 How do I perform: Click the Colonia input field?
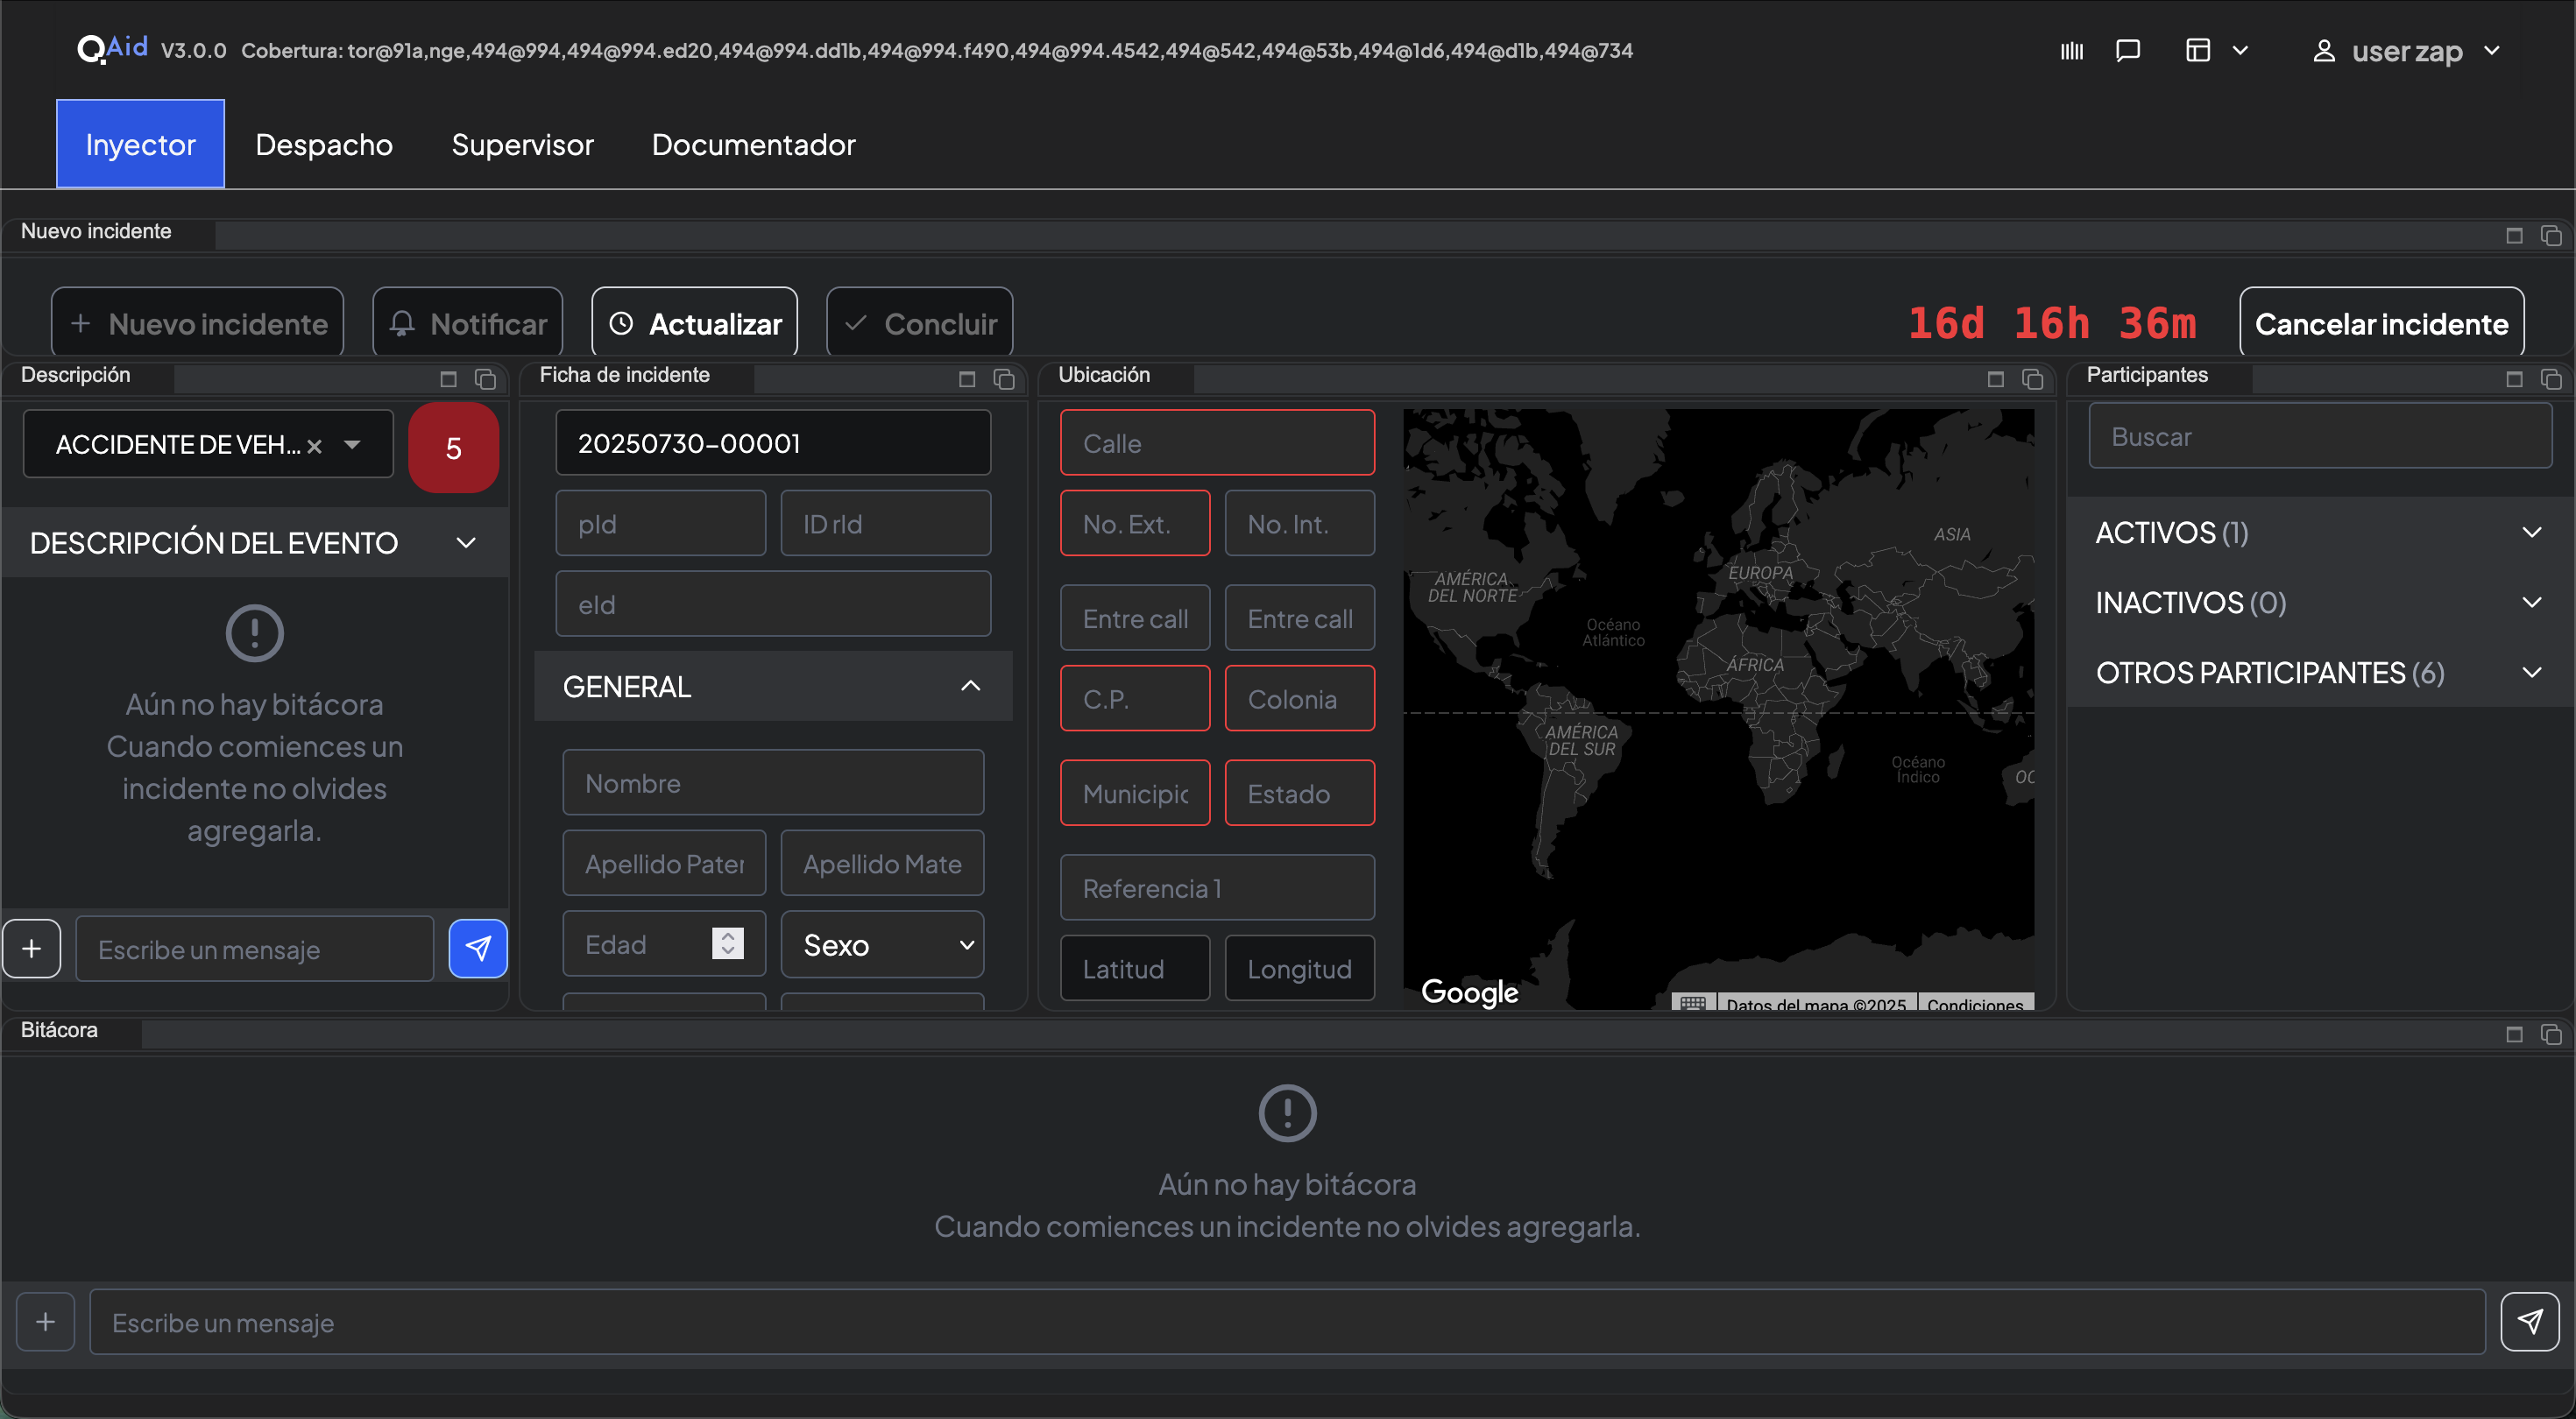[1300, 698]
